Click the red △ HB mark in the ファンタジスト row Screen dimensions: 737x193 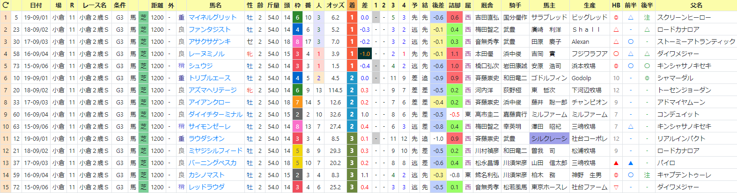616,29
